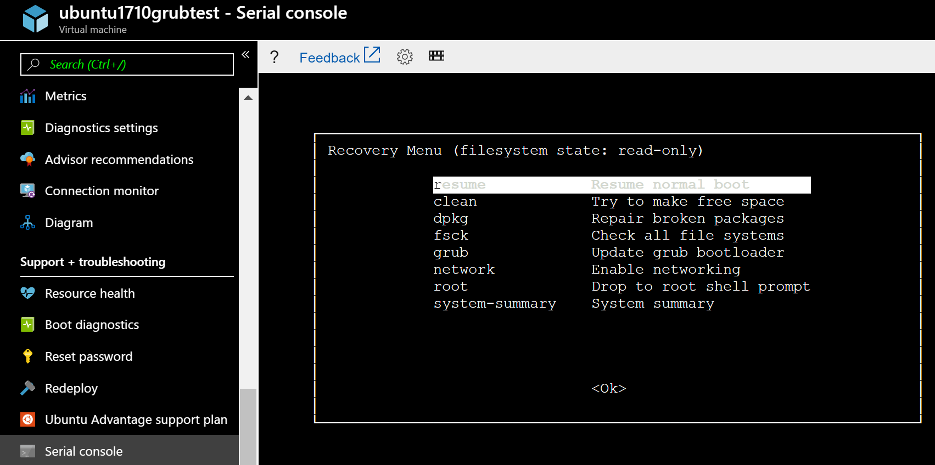Screen dimensions: 935x465
Task: Click the sidebar scroll up arrow
Action: click(248, 98)
